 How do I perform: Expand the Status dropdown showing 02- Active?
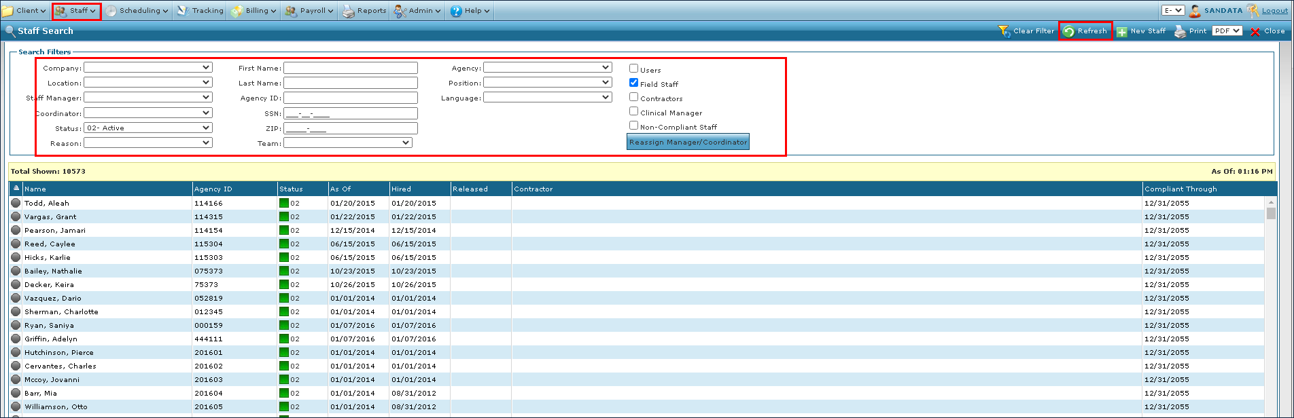[x=148, y=128]
